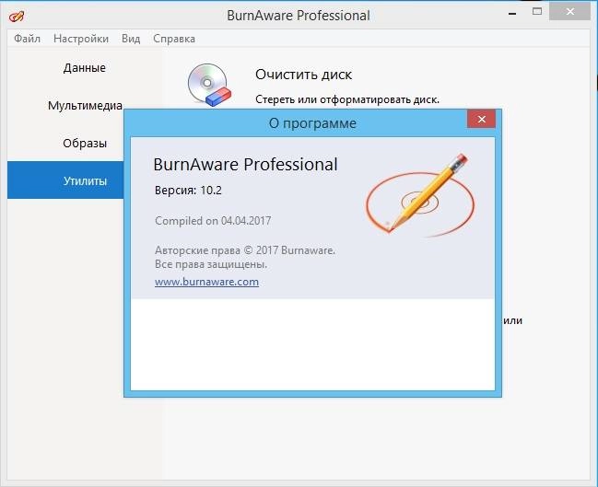
Task: Click the Все права защищены text
Action: coord(211,264)
